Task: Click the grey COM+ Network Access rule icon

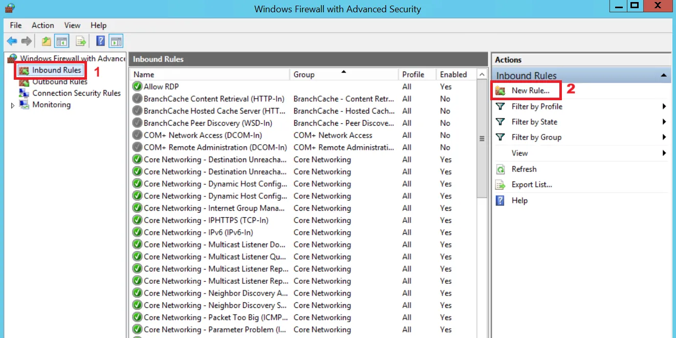Action: click(137, 135)
